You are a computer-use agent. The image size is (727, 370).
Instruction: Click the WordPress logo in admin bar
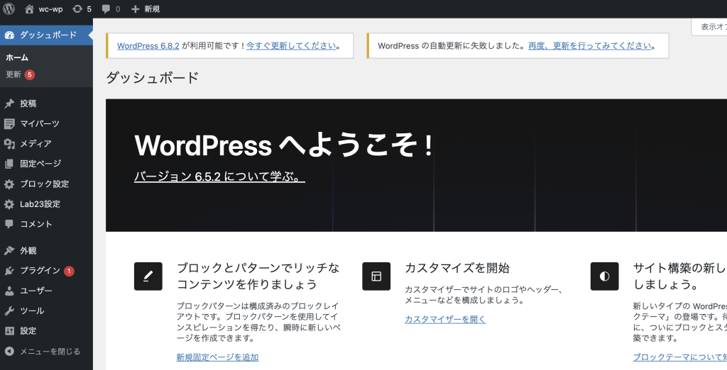[9, 9]
